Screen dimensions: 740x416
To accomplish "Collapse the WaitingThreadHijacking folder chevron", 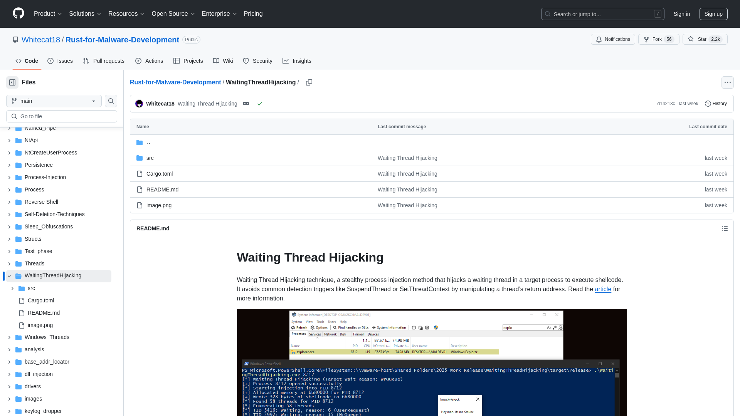I will tap(9, 276).
